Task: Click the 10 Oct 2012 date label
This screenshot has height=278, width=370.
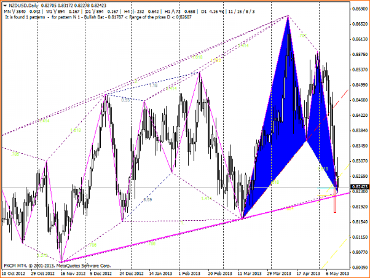Action: click(x=14, y=274)
